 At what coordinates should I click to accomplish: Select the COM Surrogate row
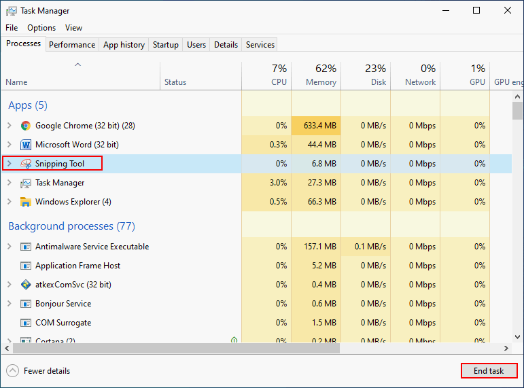pos(256,323)
